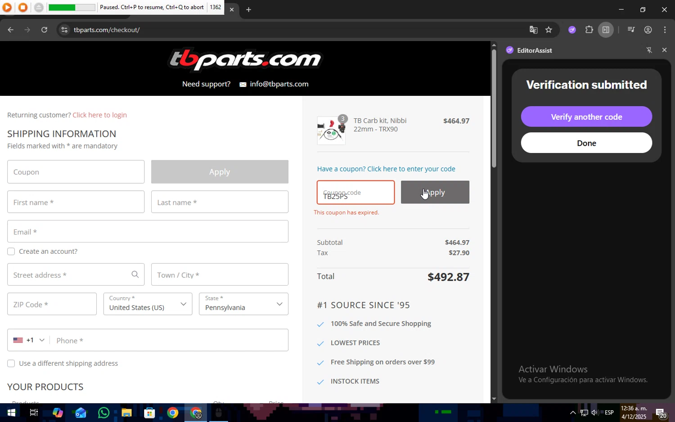Click the tbparts.com logo
The height and width of the screenshot is (422, 675).
coord(245,59)
